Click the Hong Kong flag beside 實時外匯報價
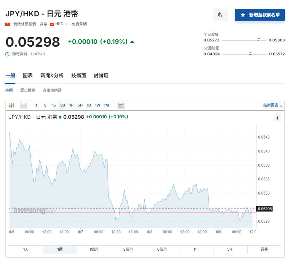Image resolution: width=291 pixels, height=259 pixels. [x=8, y=24]
